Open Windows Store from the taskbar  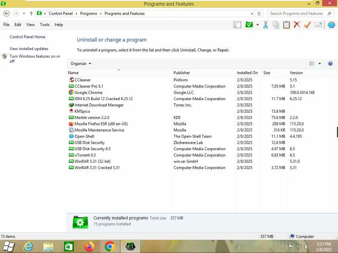(x=69, y=246)
